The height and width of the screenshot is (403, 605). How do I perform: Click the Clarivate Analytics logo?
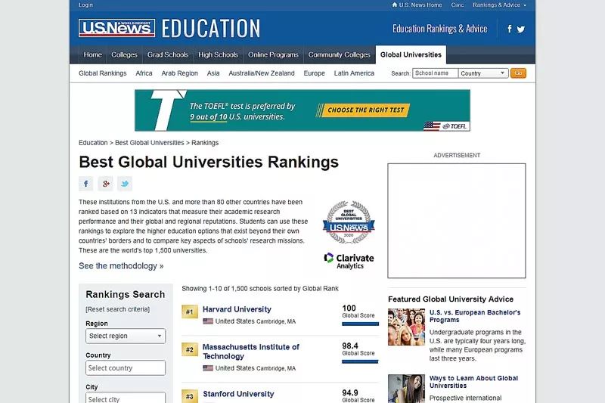(349, 261)
